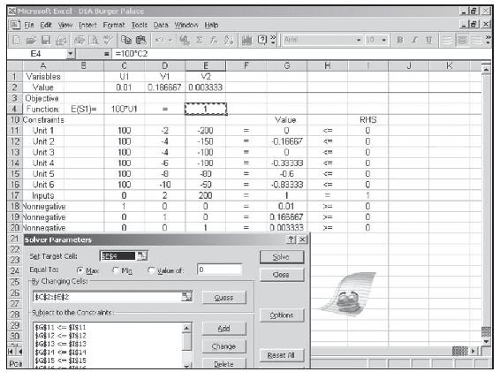Click the Open file toolbar icon
The image size is (500, 372).
[31, 40]
